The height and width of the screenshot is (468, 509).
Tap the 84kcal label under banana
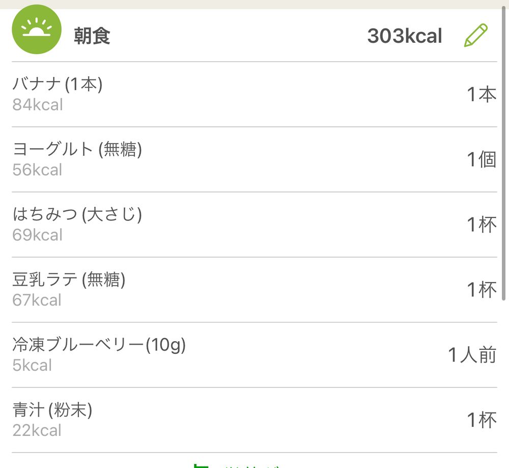38,105
